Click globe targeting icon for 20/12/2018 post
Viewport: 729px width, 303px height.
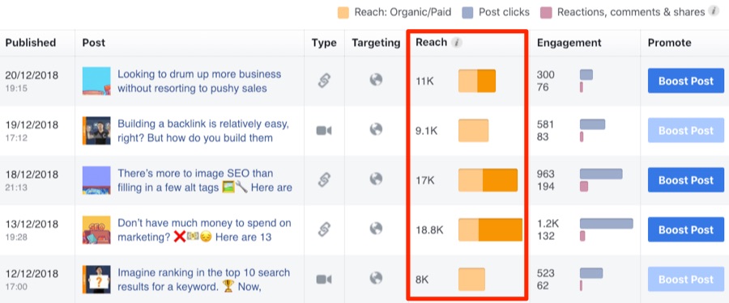(376, 80)
